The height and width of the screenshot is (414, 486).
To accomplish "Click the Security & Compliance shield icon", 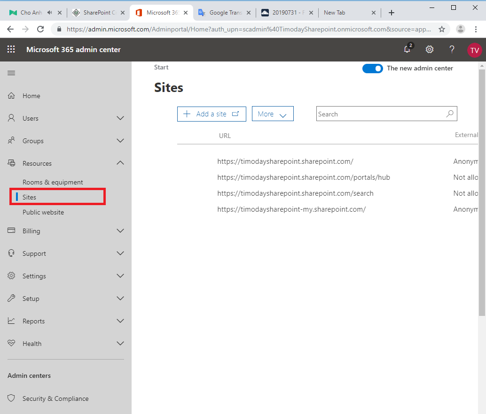I will [11, 398].
